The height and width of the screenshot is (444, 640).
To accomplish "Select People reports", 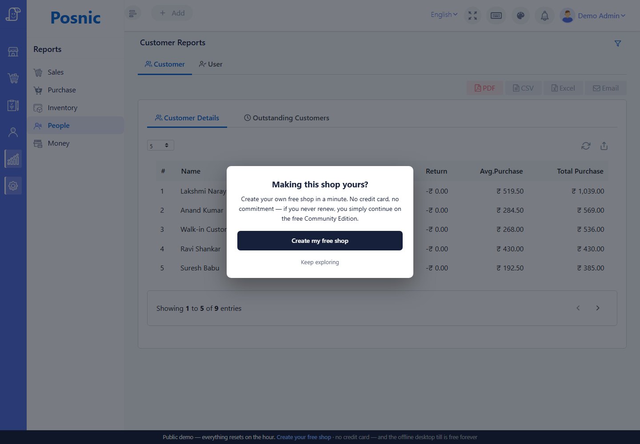I will click(76, 125).
